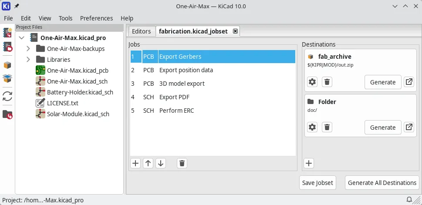Click the Save Jobset button
Viewport: 422px width, 205px height.
317,183
